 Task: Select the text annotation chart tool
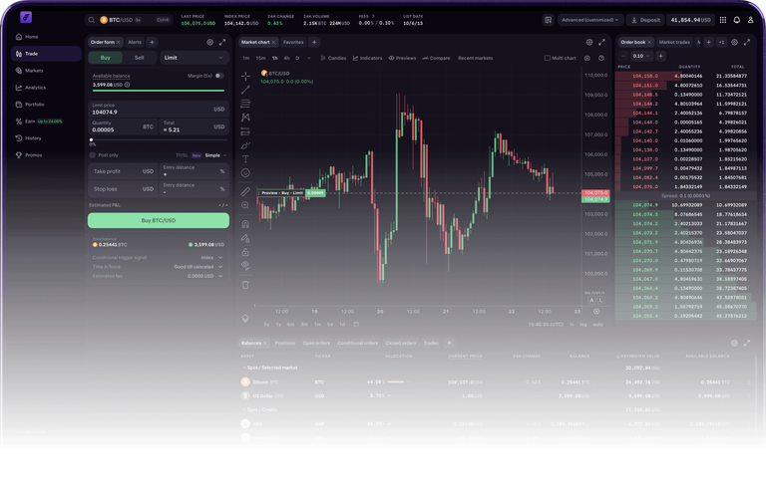245,159
